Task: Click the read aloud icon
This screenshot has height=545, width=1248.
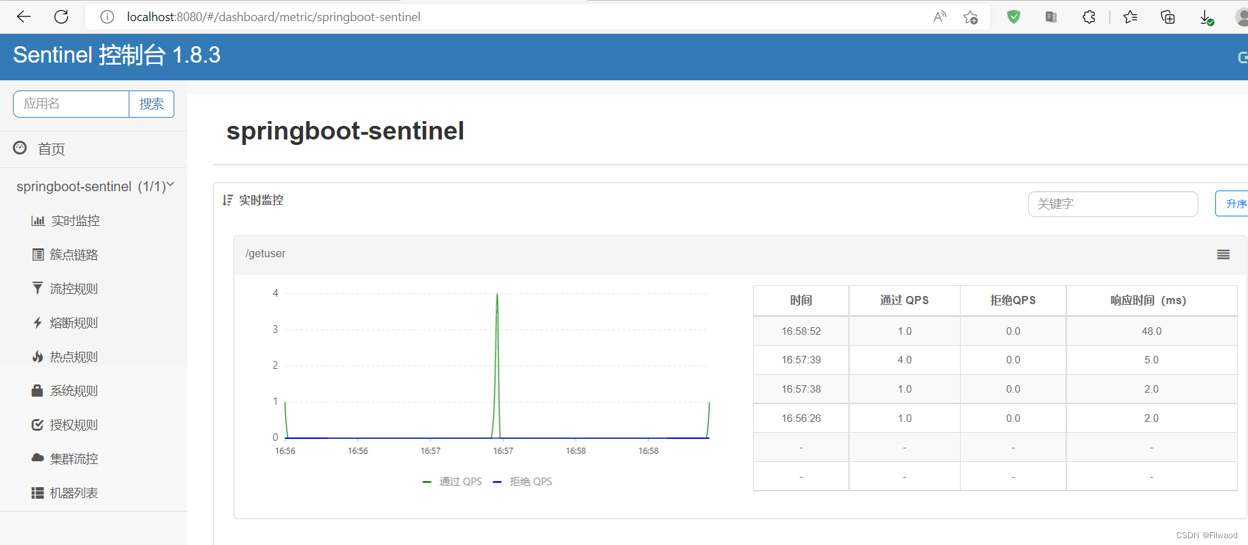Action: tap(940, 17)
